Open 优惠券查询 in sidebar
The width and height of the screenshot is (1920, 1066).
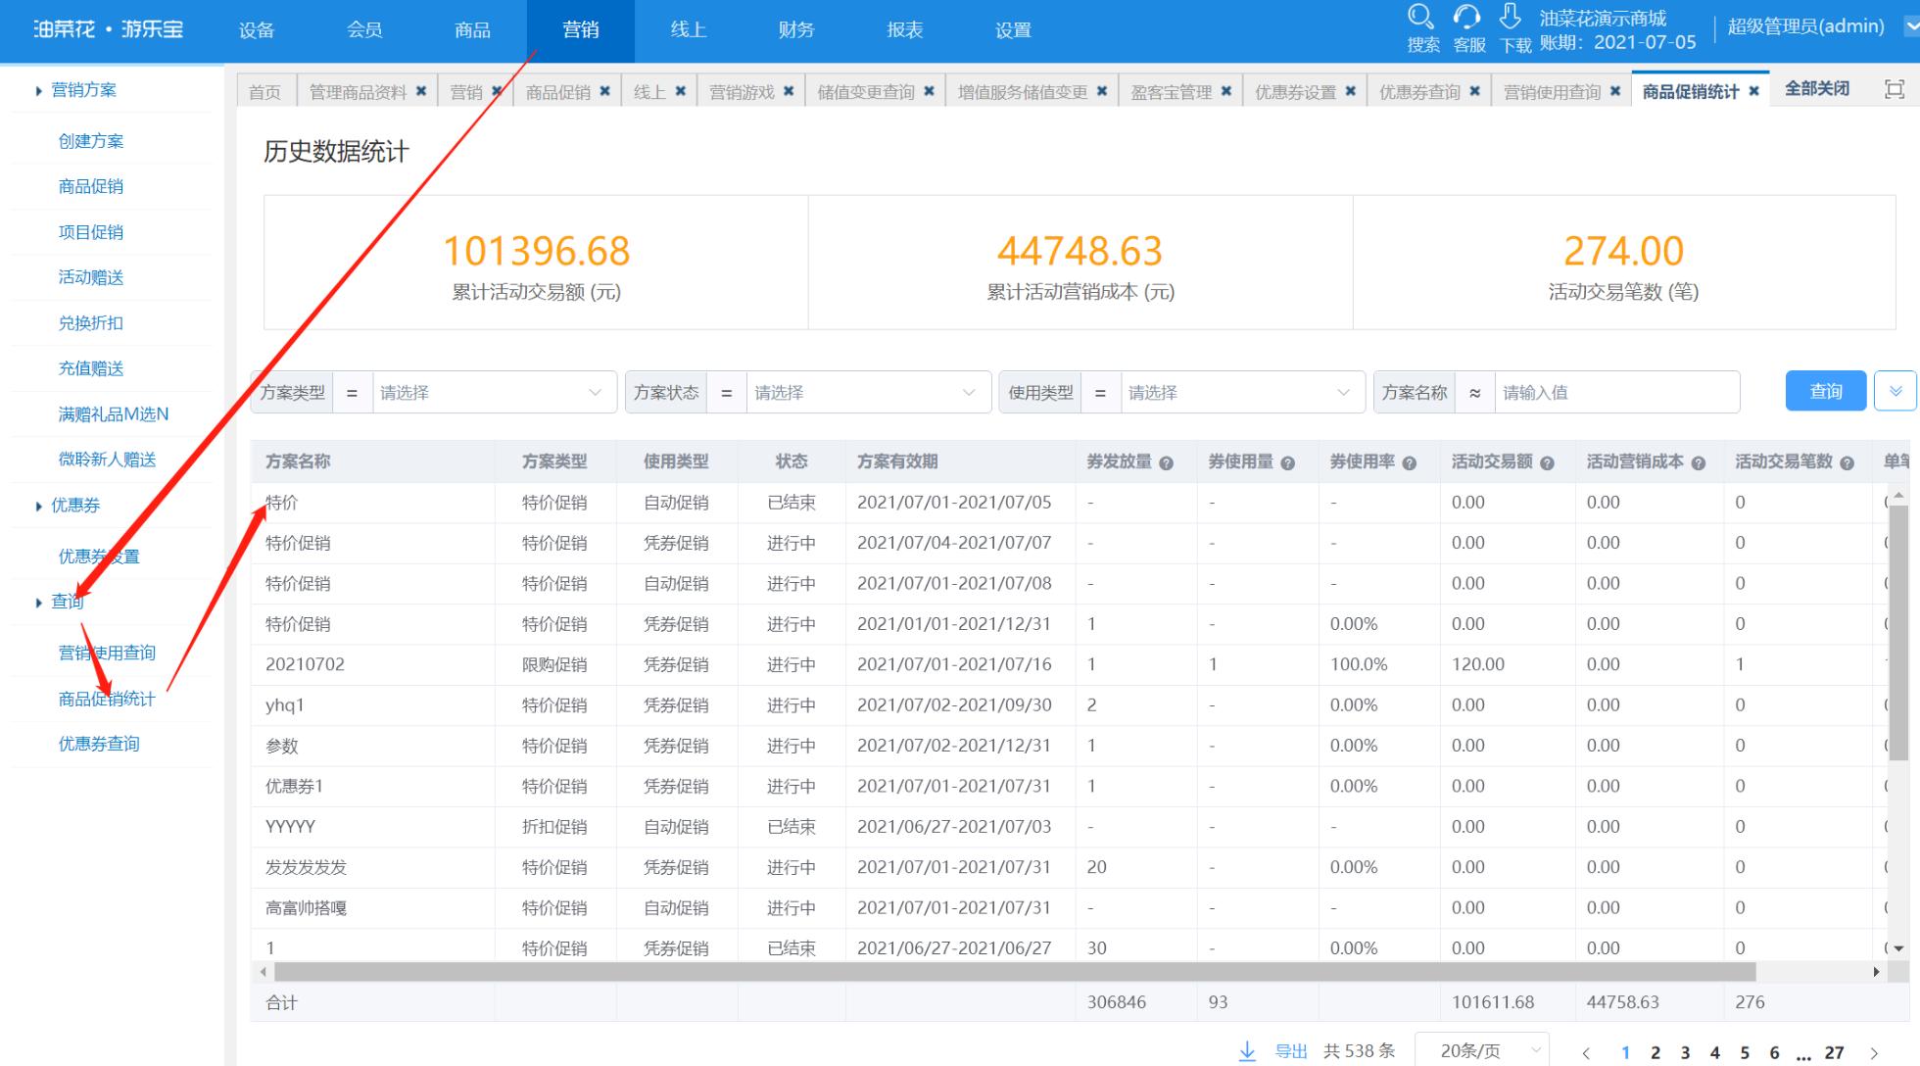99,744
